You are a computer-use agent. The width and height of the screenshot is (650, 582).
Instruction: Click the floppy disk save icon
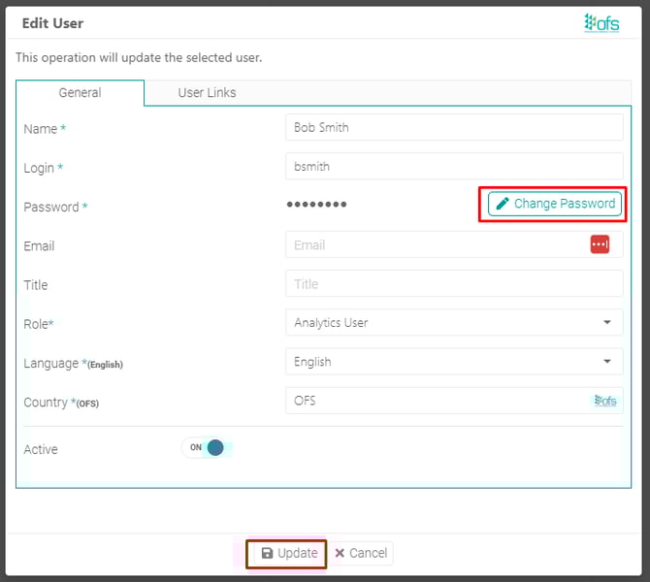point(267,553)
